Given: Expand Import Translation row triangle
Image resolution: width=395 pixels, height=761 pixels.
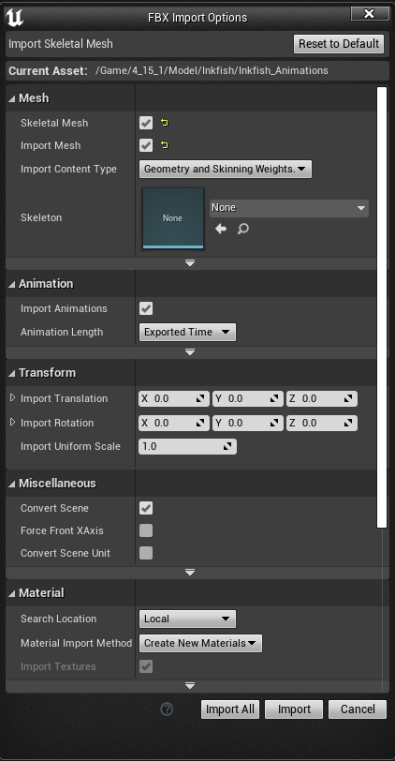Looking at the screenshot, I should 12,398.
